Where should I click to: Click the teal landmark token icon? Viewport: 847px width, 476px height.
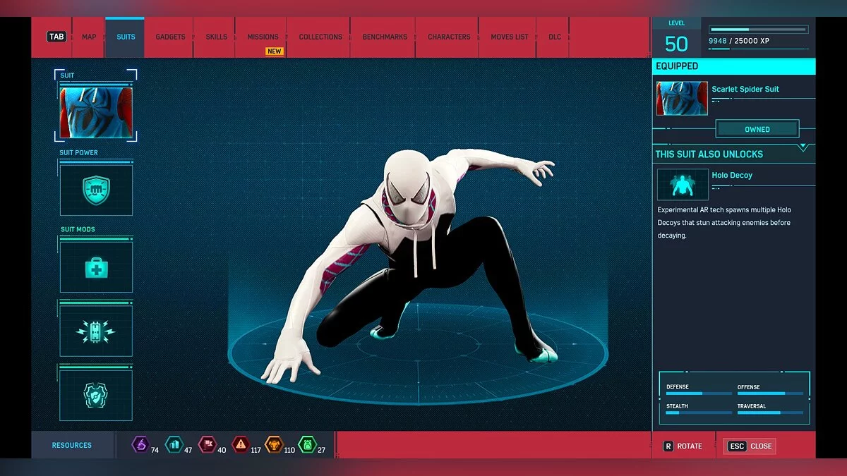point(174,445)
